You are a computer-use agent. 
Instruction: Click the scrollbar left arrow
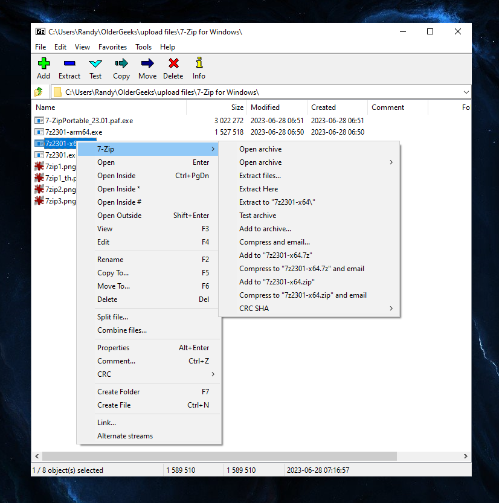pos(37,456)
